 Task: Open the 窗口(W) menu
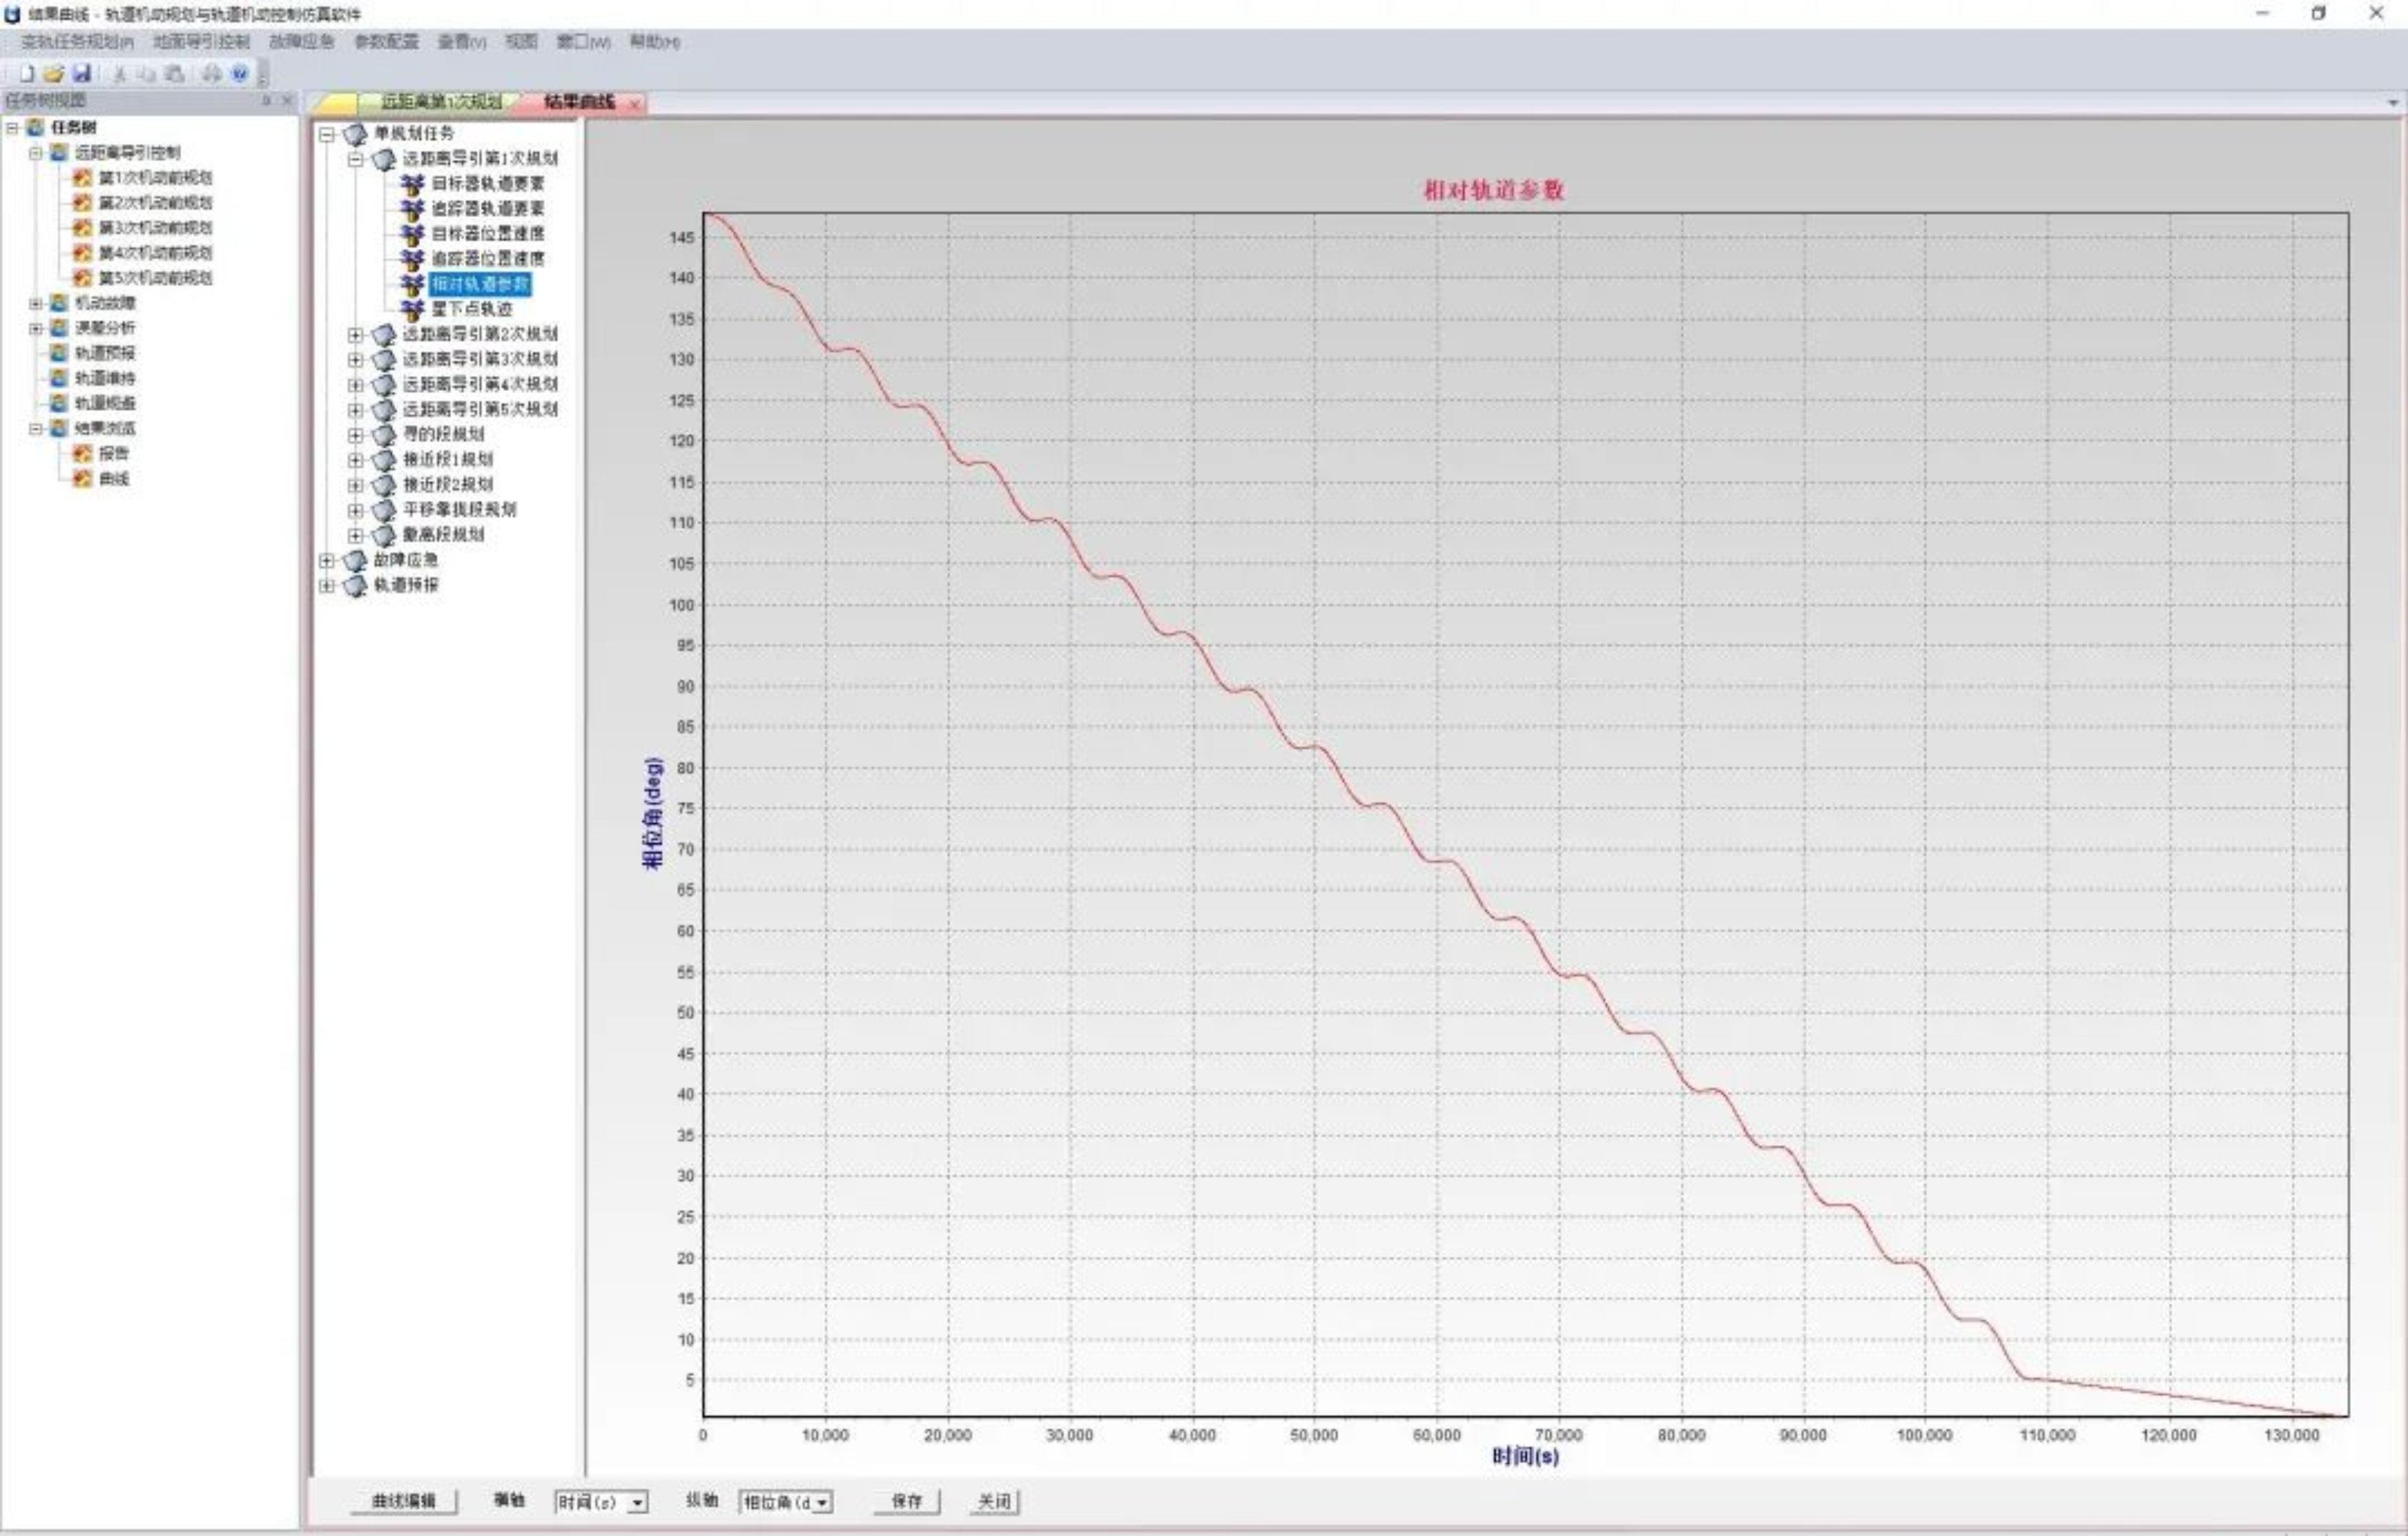coord(583,42)
